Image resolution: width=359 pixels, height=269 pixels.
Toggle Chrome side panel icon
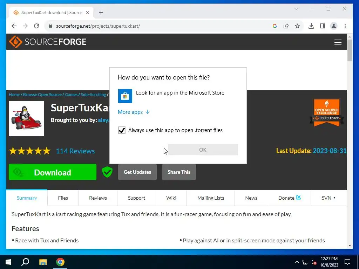[323, 26]
